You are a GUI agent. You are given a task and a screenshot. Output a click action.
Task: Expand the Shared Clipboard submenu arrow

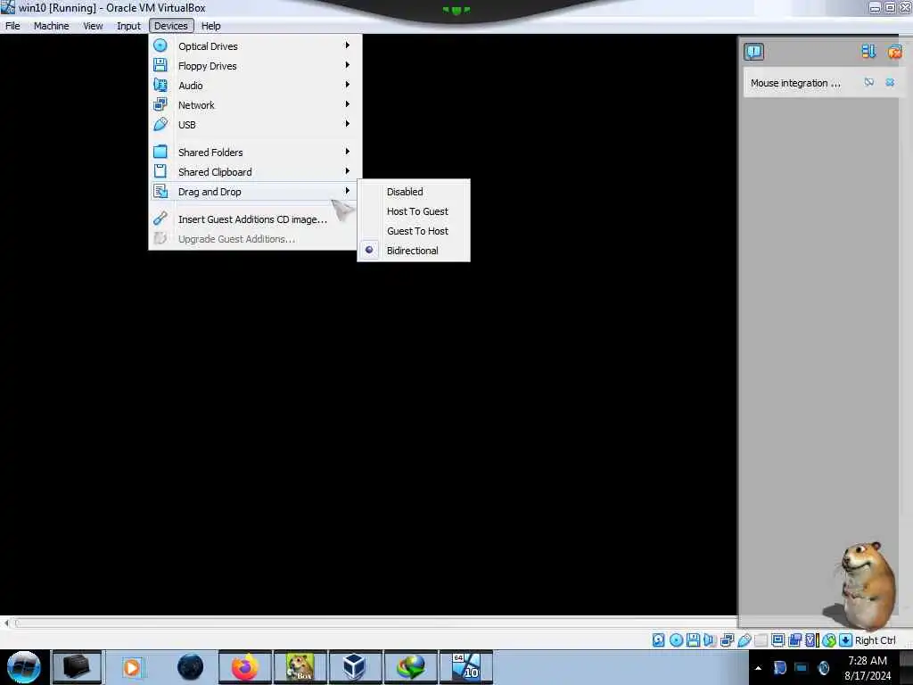click(x=347, y=171)
